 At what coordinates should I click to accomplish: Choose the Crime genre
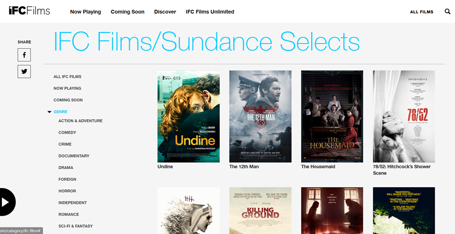click(x=65, y=144)
